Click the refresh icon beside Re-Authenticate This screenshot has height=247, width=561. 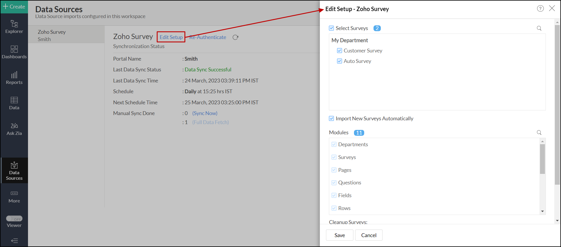(235, 37)
